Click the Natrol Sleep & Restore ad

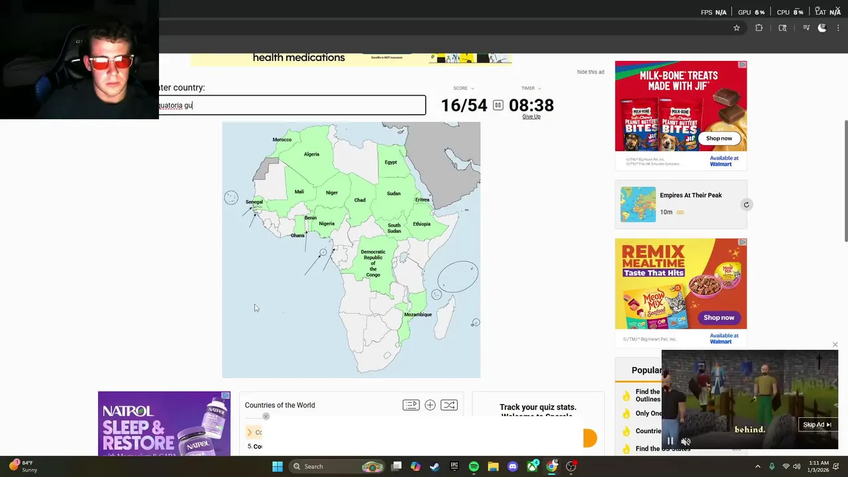point(164,423)
